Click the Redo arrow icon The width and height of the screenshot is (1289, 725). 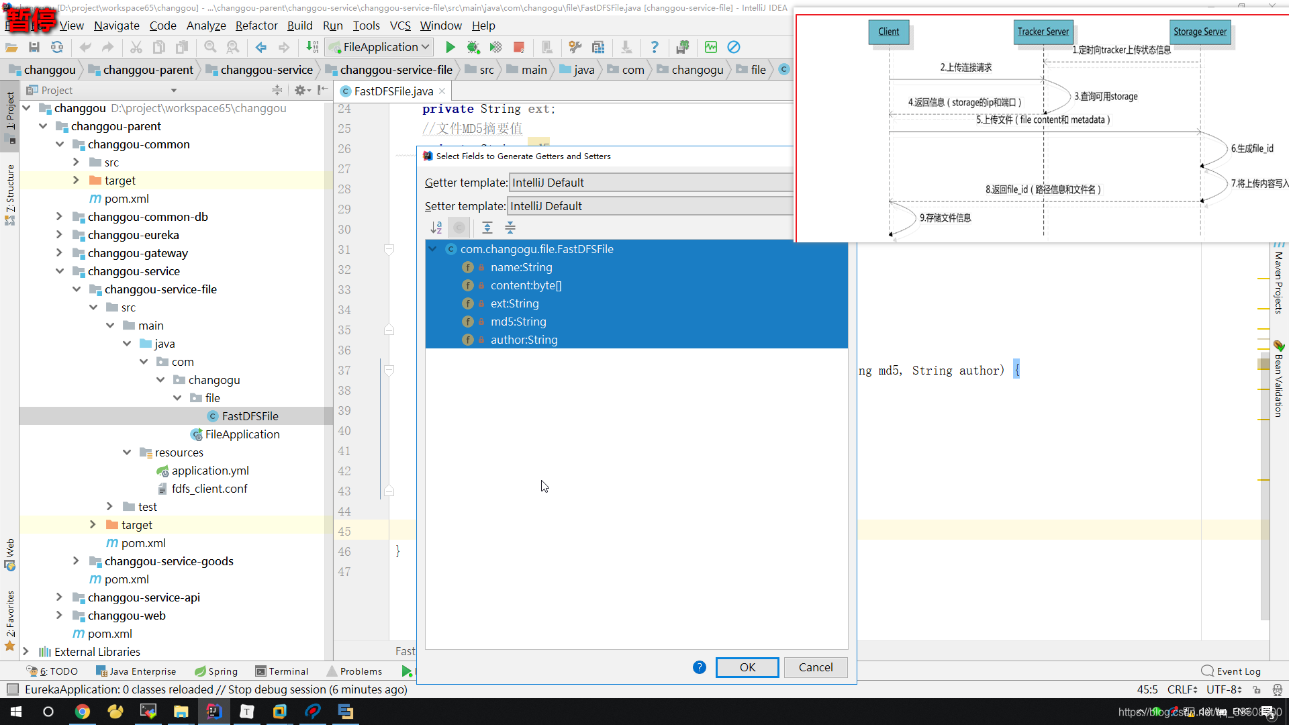click(x=107, y=47)
